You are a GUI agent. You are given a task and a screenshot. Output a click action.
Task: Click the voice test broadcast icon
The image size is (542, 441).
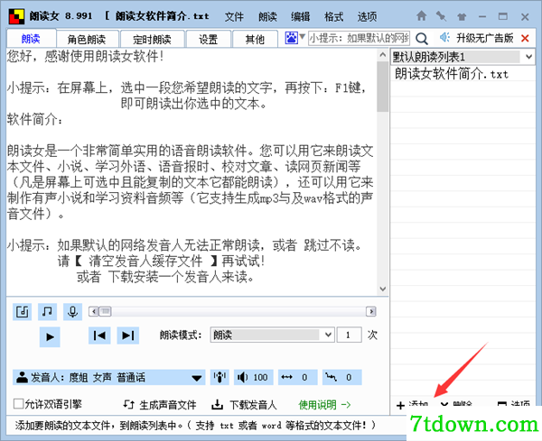pos(220,378)
